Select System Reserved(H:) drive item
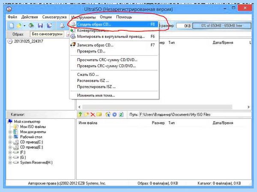The height and width of the screenshot is (192, 257). point(36,162)
